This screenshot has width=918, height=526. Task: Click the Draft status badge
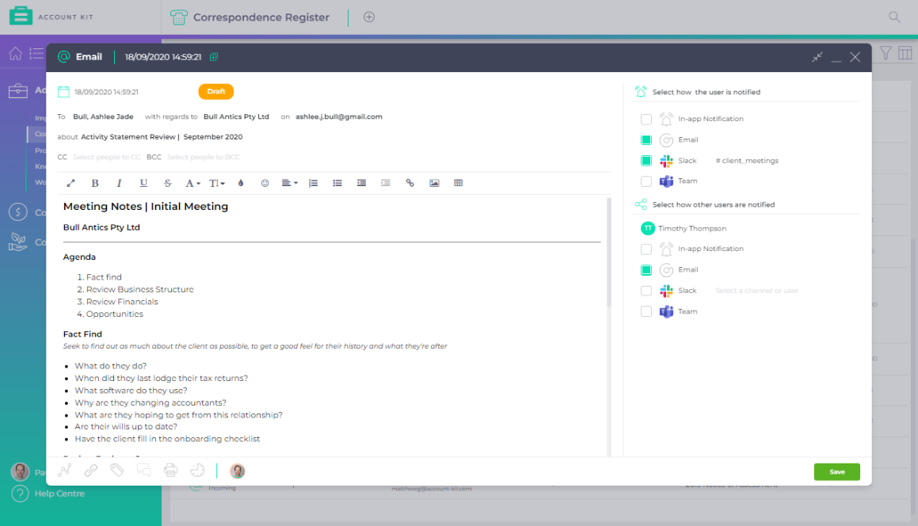(215, 91)
